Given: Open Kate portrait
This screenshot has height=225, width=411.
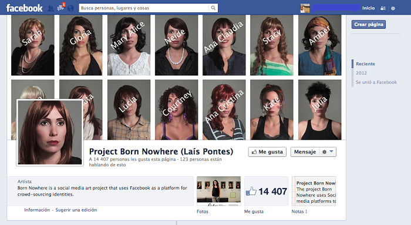Looking at the screenshot, I should point(272,110).
